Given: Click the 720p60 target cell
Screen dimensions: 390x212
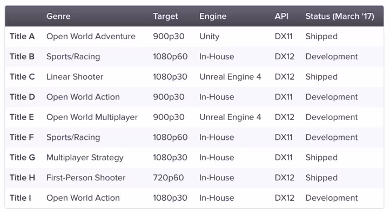Looking at the screenshot, I should (168, 178).
